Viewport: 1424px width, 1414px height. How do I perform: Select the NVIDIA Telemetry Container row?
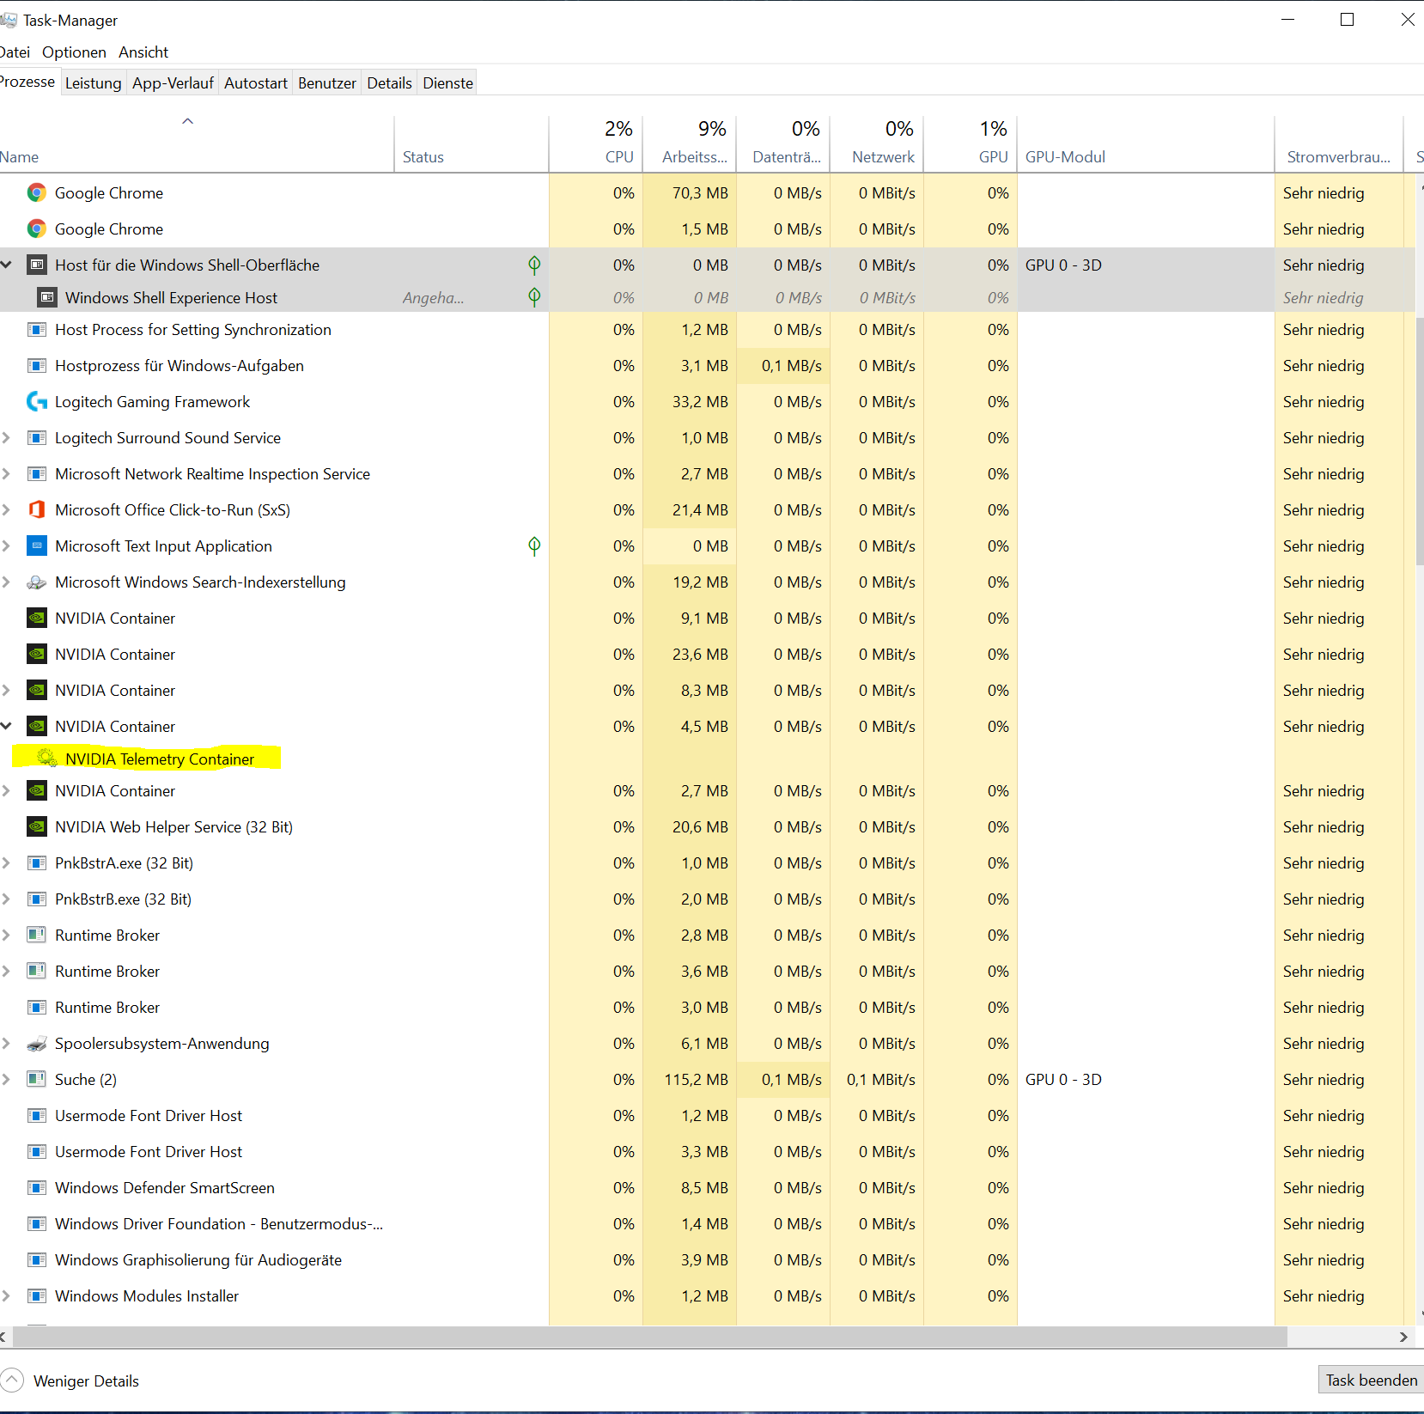[708, 759]
